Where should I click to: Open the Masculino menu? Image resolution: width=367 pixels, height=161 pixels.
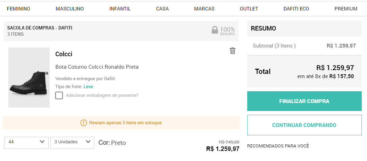point(70,9)
